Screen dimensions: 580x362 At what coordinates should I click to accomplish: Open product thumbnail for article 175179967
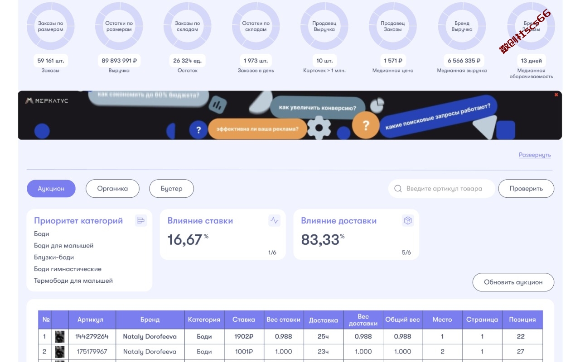60,352
